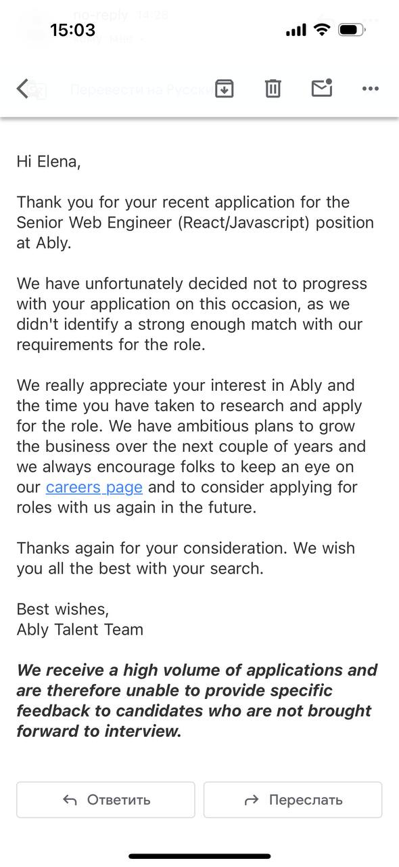Tap the home indicator bar at bottom

point(199,856)
